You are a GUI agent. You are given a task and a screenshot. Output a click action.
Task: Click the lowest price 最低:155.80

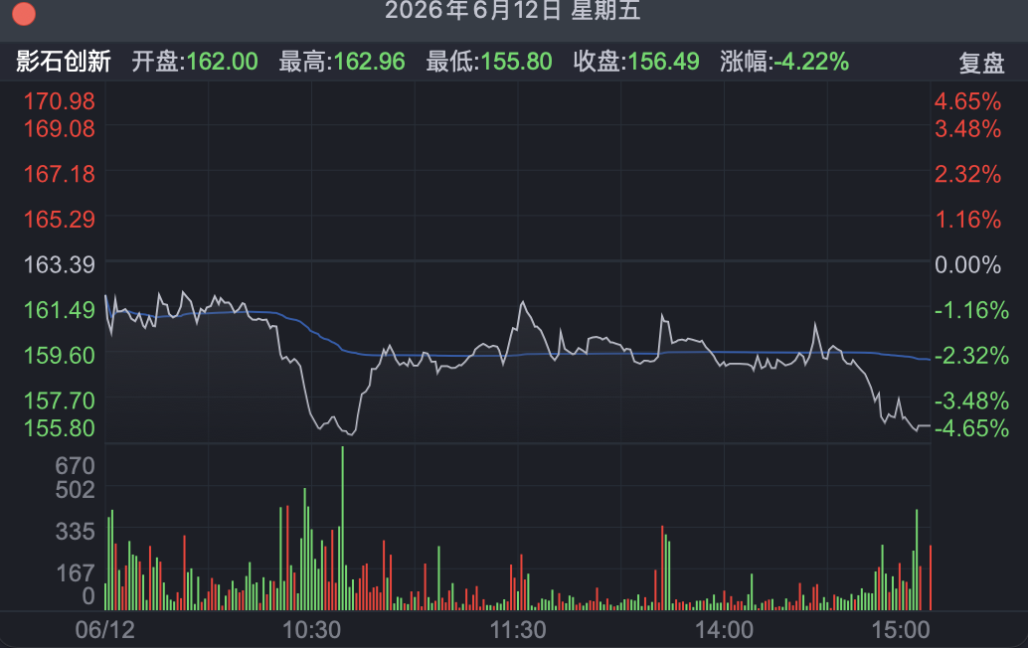pos(489,62)
